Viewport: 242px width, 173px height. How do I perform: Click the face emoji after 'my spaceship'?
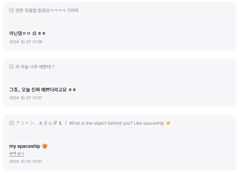(45, 146)
